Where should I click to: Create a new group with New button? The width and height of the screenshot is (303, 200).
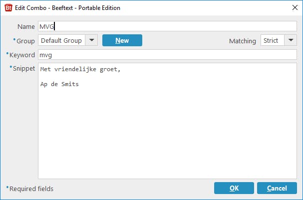[122, 40]
